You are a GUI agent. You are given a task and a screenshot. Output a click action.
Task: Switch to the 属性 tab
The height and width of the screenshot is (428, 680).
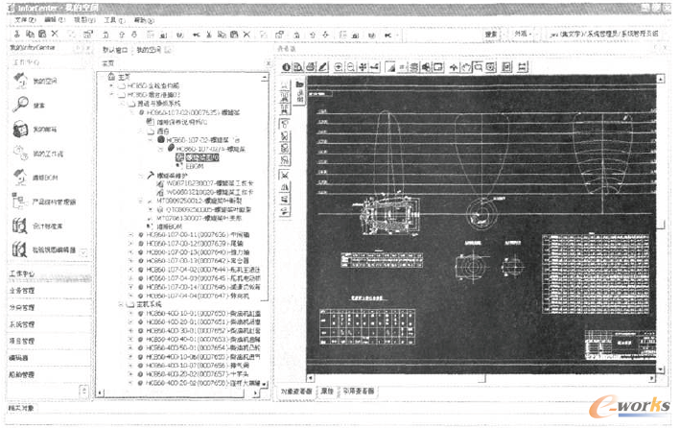tap(327, 392)
